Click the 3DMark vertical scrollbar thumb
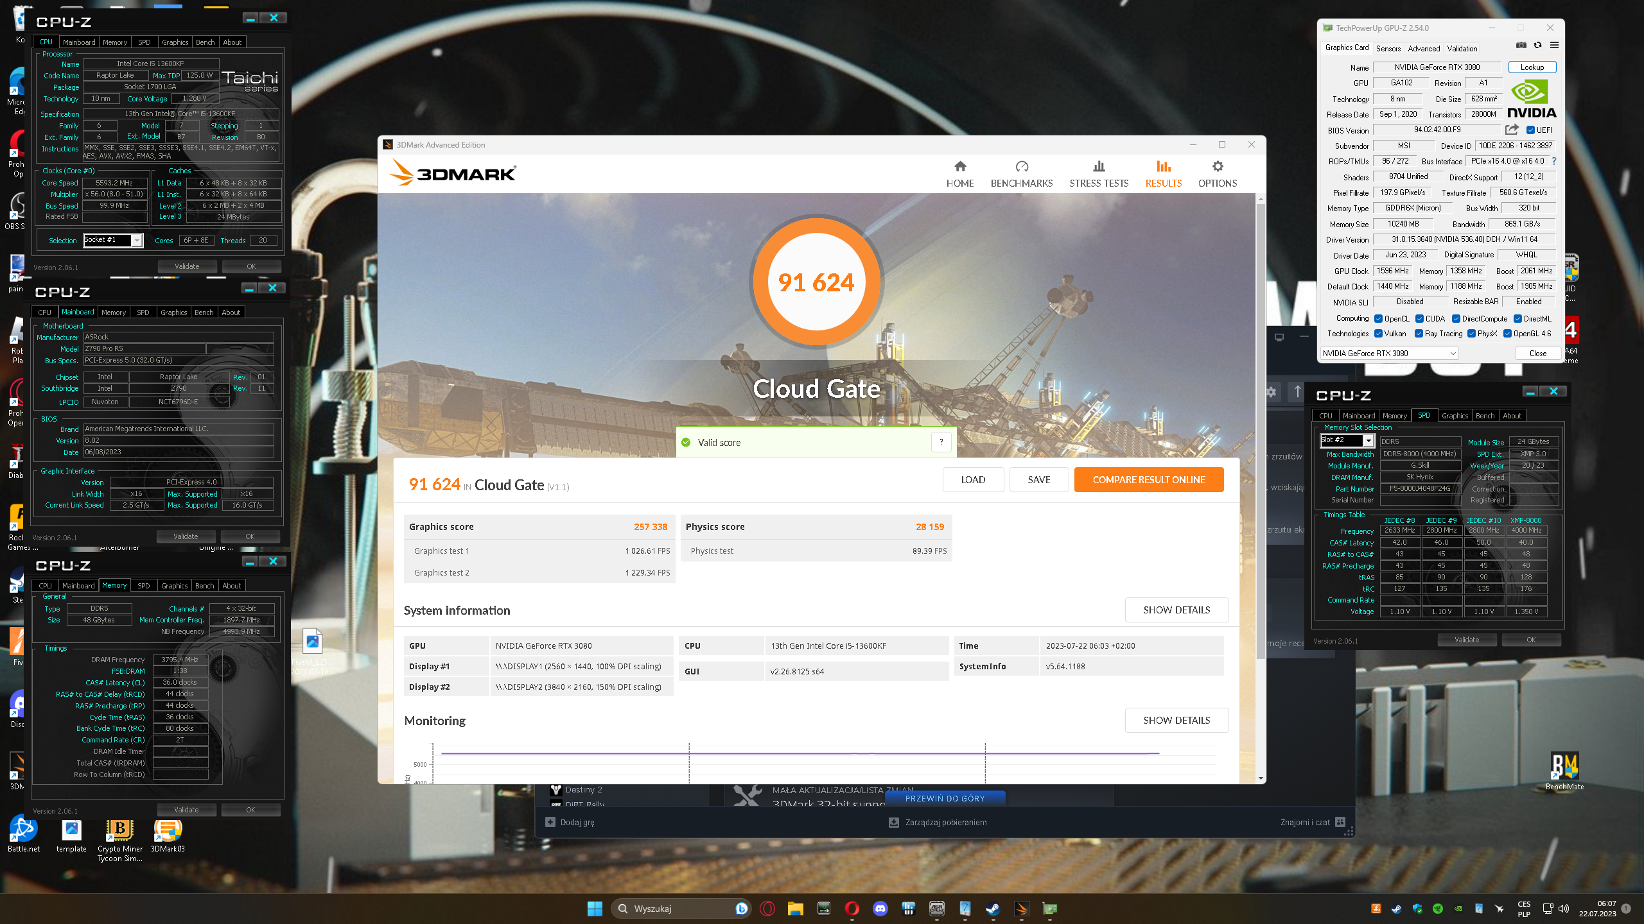 pyautogui.click(x=1261, y=430)
